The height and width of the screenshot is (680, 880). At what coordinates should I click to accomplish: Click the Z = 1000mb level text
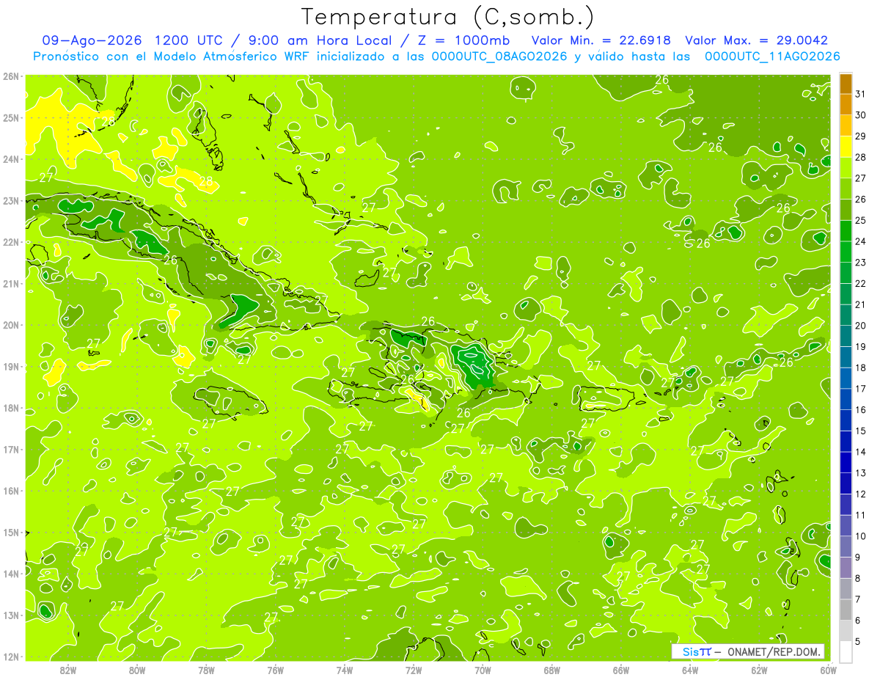pyautogui.click(x=463, y=40)
